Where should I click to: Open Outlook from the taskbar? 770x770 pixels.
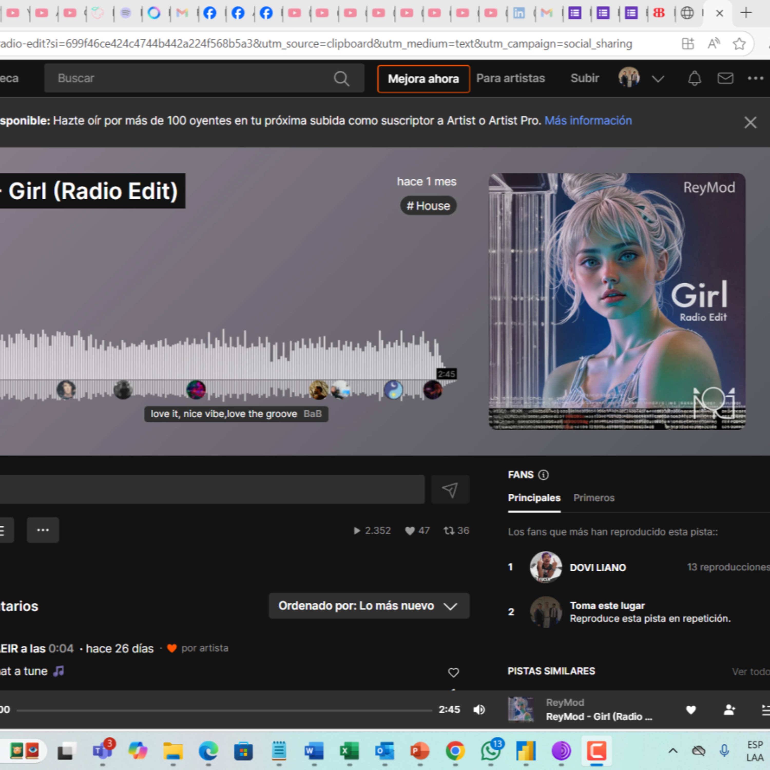click(x=384, y=751)
